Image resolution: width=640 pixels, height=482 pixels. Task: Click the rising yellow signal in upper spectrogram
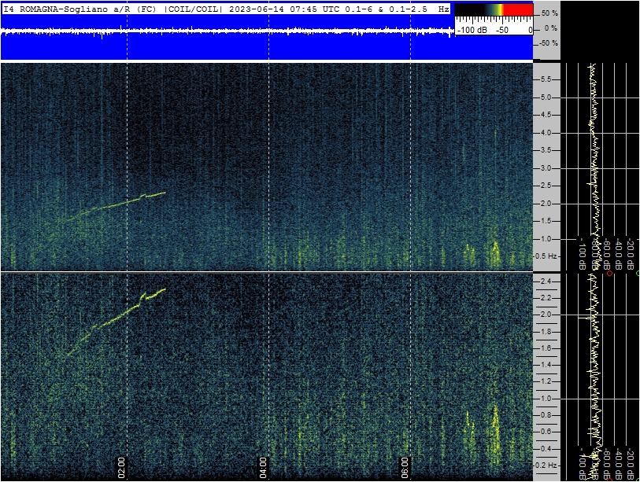point(116,205)
